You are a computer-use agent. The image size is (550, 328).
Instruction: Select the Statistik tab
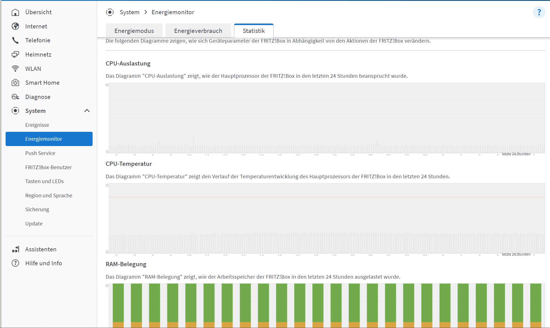(254, 31)
